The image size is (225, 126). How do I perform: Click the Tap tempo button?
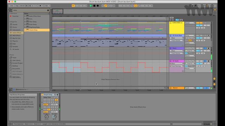pos(17,6)
